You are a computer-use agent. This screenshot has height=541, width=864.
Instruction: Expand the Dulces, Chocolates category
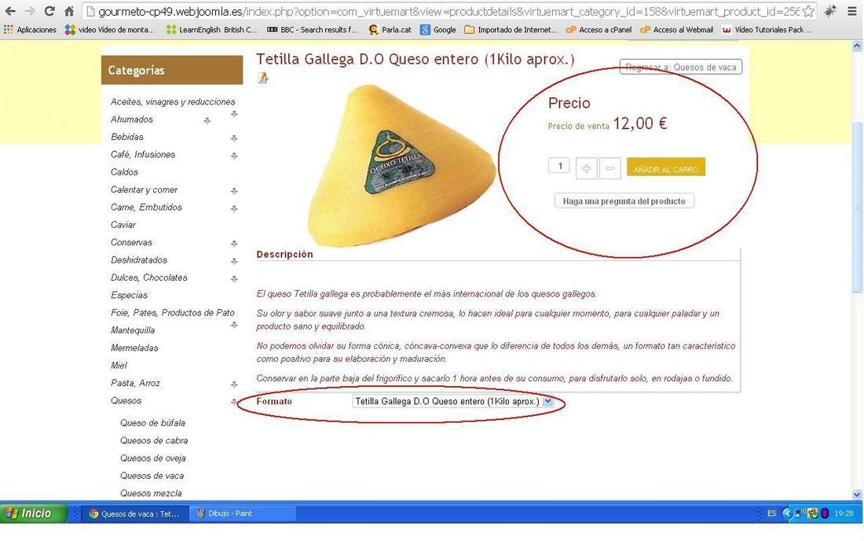tap(234, 278)
